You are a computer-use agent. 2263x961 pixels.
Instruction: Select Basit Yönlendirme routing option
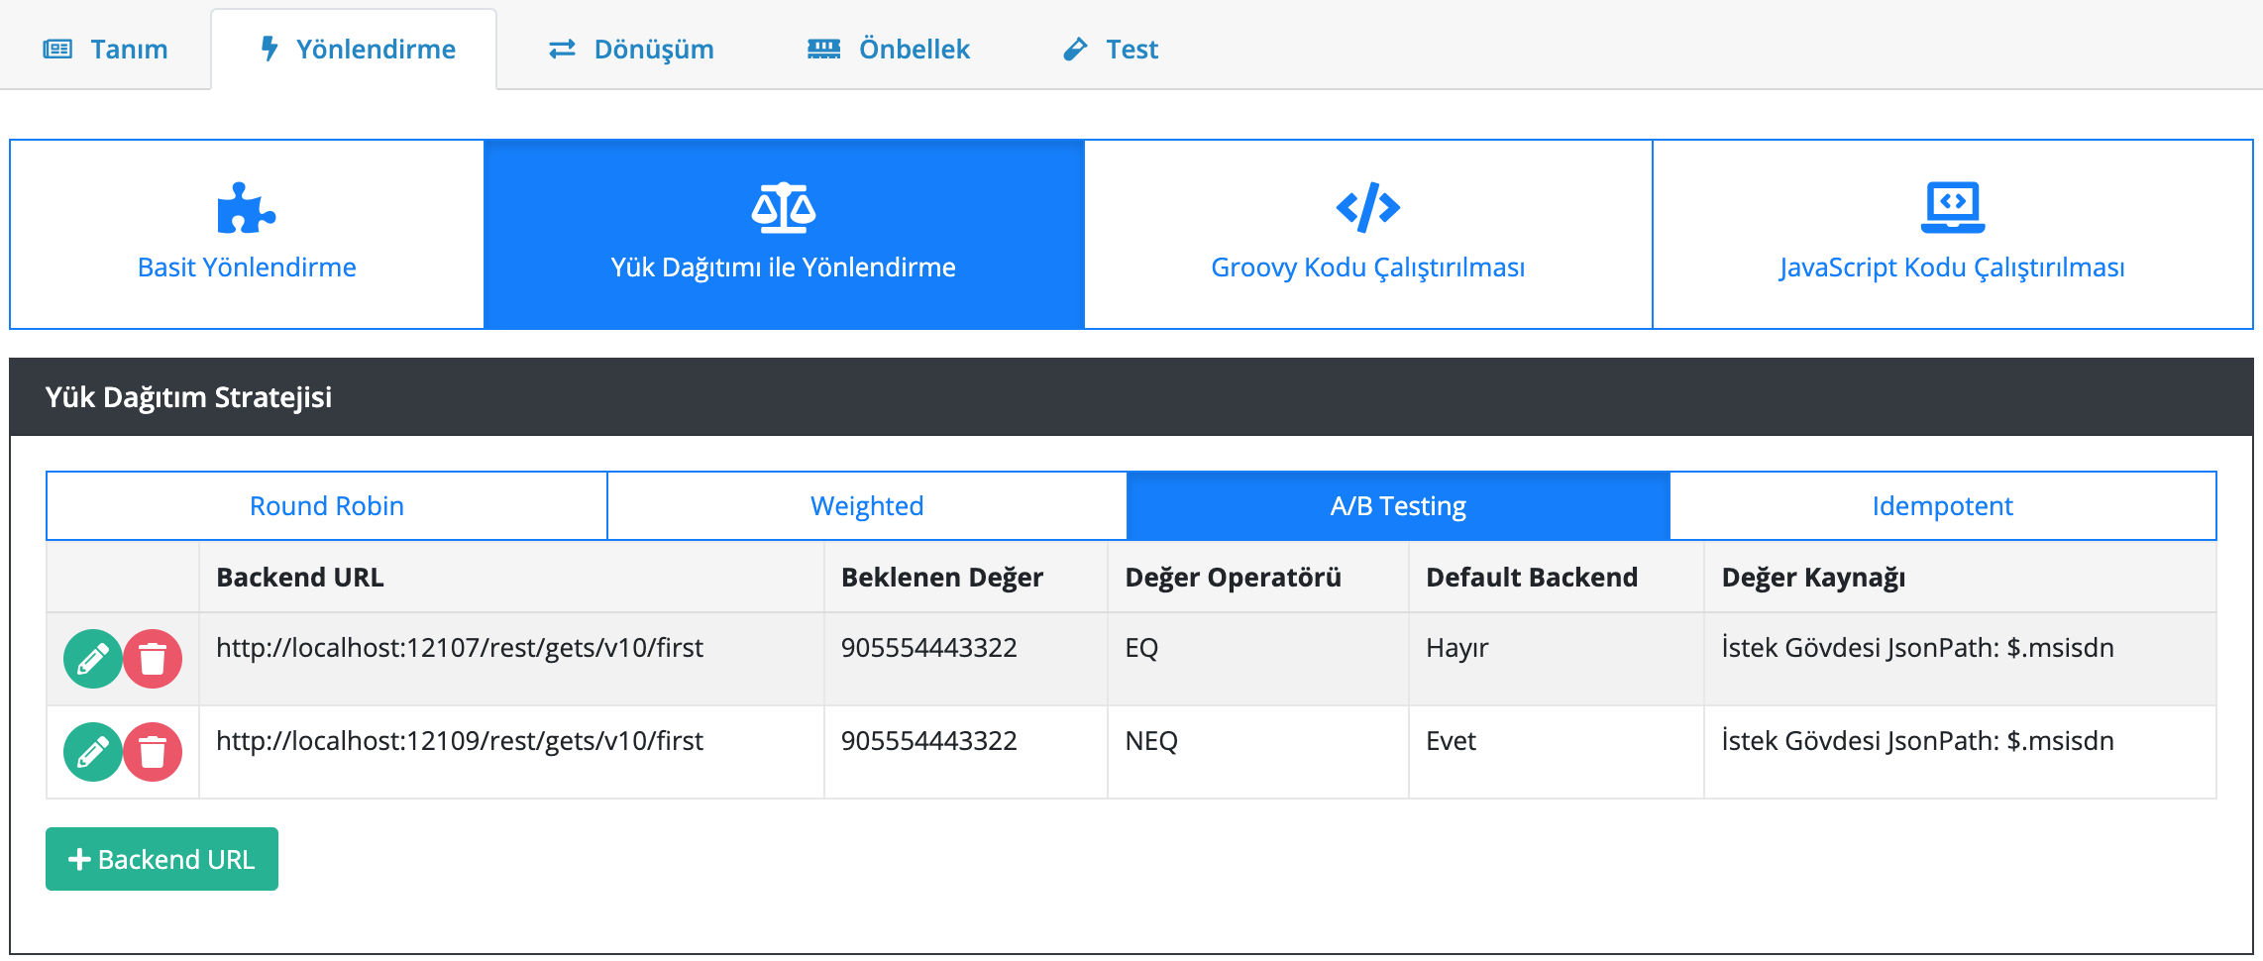[247, 234]
